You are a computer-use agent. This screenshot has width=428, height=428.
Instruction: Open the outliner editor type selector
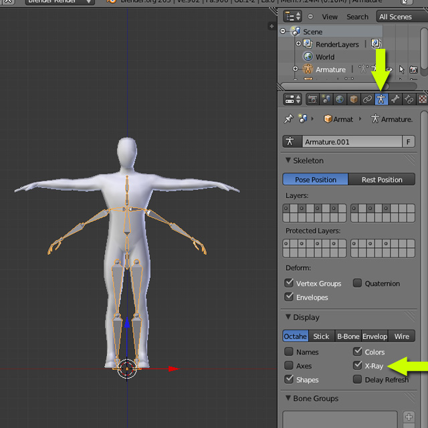(x=292, y=16)
